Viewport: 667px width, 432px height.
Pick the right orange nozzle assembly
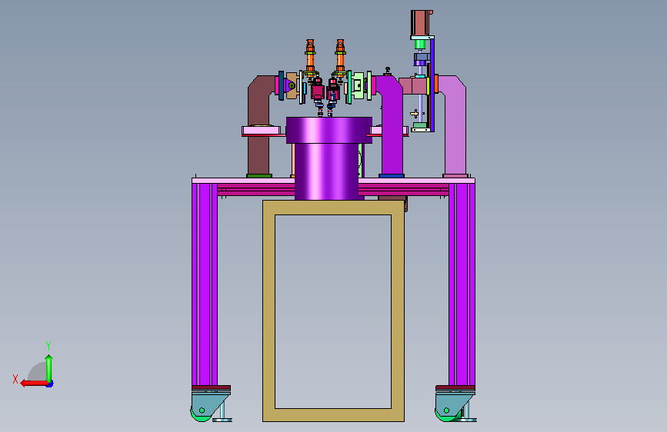tap(340, 58)
